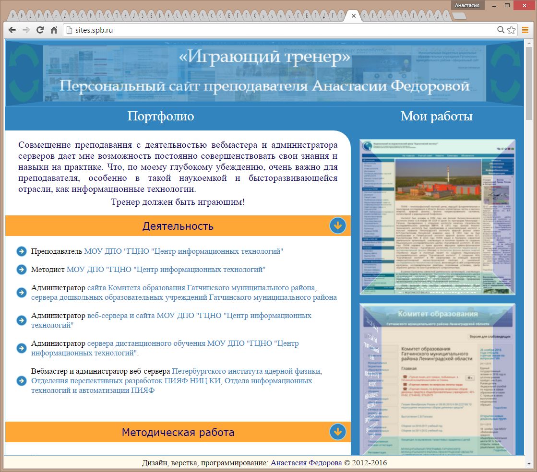Close the active tab with its X

pyautogui.click(x=353, y=16)
